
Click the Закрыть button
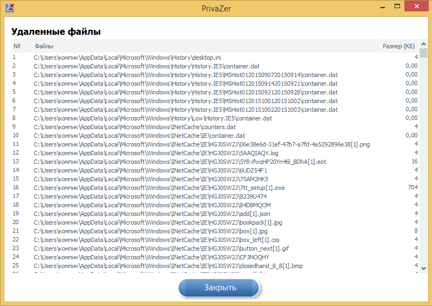[x=219, y=288]
